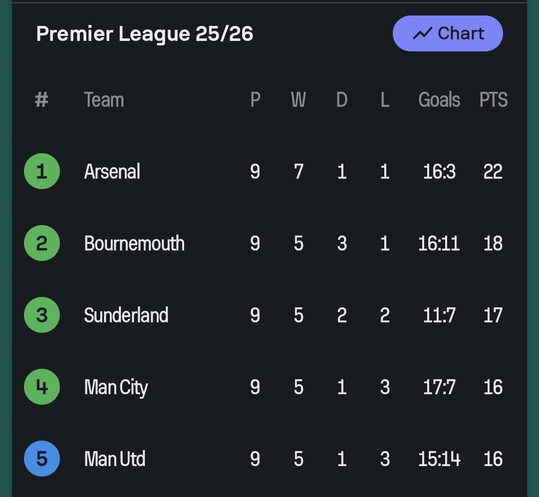Viewport: 539px width, 497px height.
Task: Select the blue position 5 badge
Action: point(42,459)
